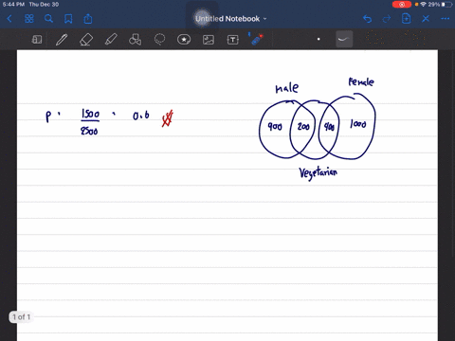Tap the handwritten 'Vegetarian' label
The image size is (455, 341).
click(318, 173)
